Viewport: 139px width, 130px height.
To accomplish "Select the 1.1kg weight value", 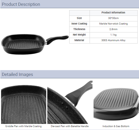I will pos(113,35).
